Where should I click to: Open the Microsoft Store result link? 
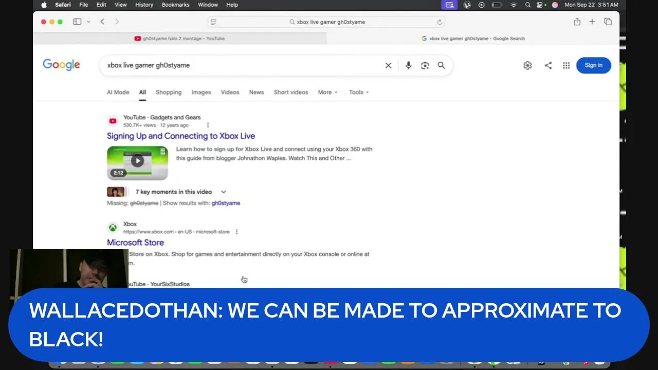pyautogui.click(x=135, y=243)
